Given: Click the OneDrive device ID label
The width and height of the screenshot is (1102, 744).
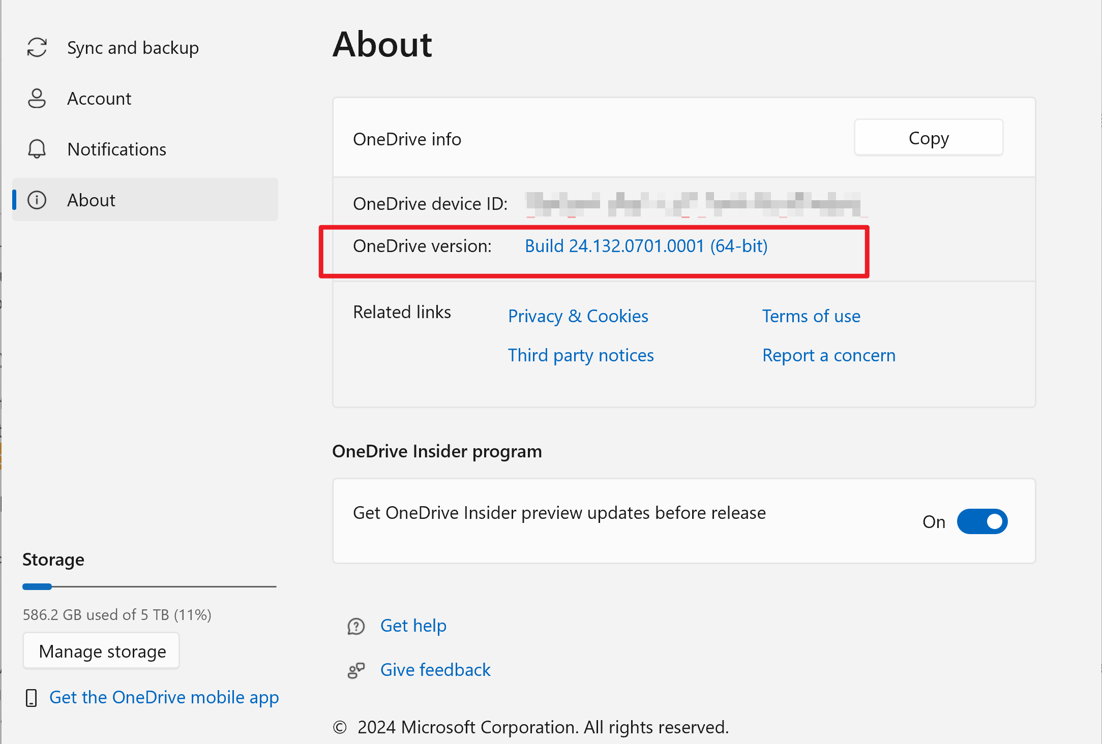Looking at the screenshot, I should pyautogui.click(x=430, y=204).
